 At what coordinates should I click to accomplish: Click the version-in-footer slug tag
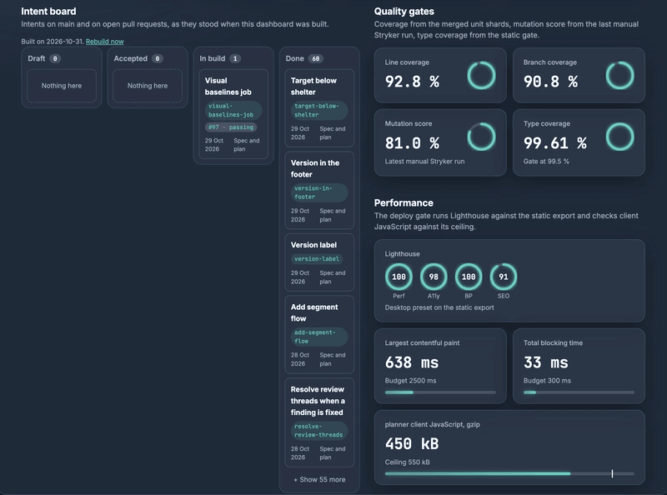tap(319, 192)
